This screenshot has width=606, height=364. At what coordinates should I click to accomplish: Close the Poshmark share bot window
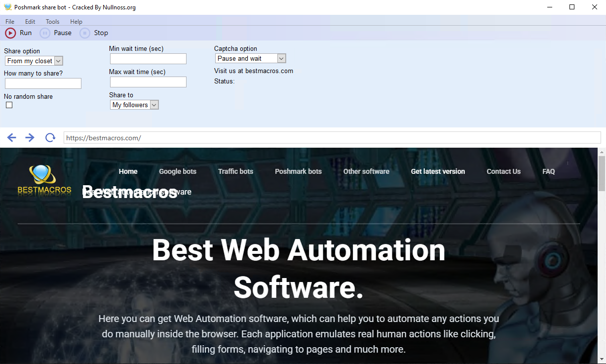[x=595, y=7]
